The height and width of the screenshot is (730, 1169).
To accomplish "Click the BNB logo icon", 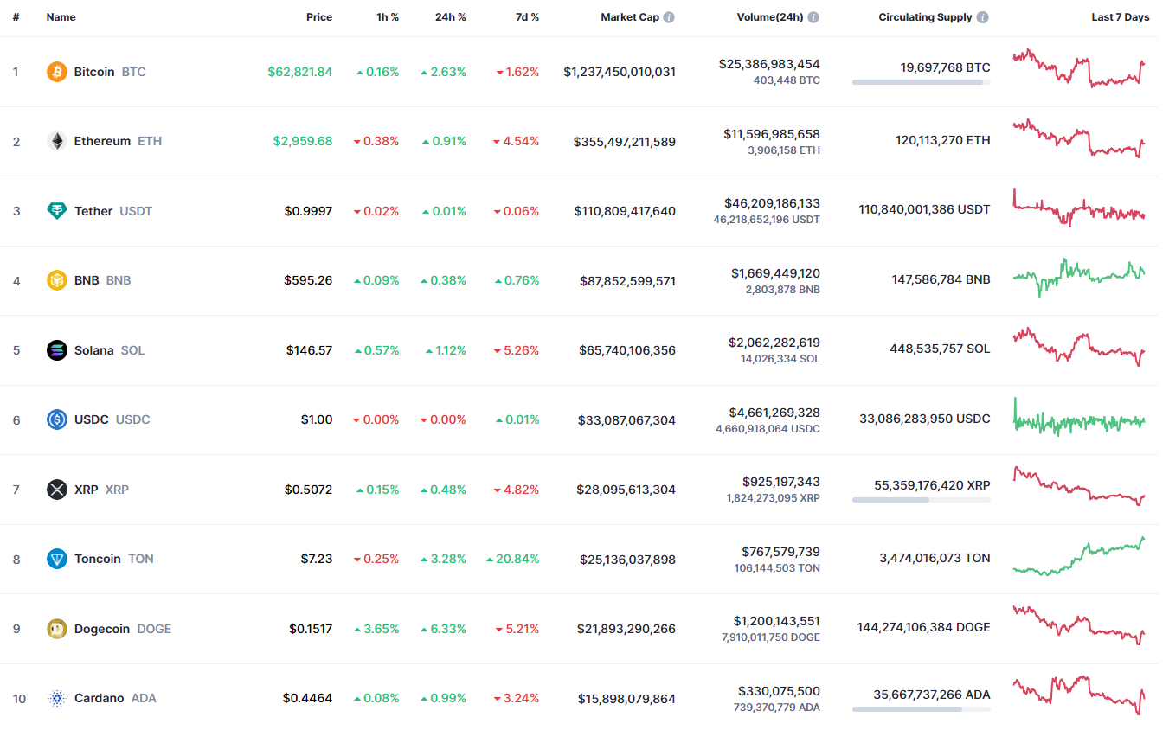I will 56,280.
